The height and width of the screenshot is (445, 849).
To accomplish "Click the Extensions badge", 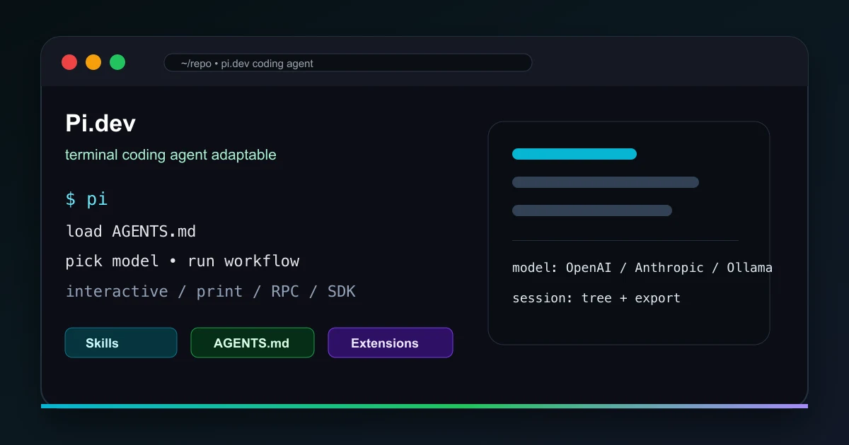I will 391,343.
